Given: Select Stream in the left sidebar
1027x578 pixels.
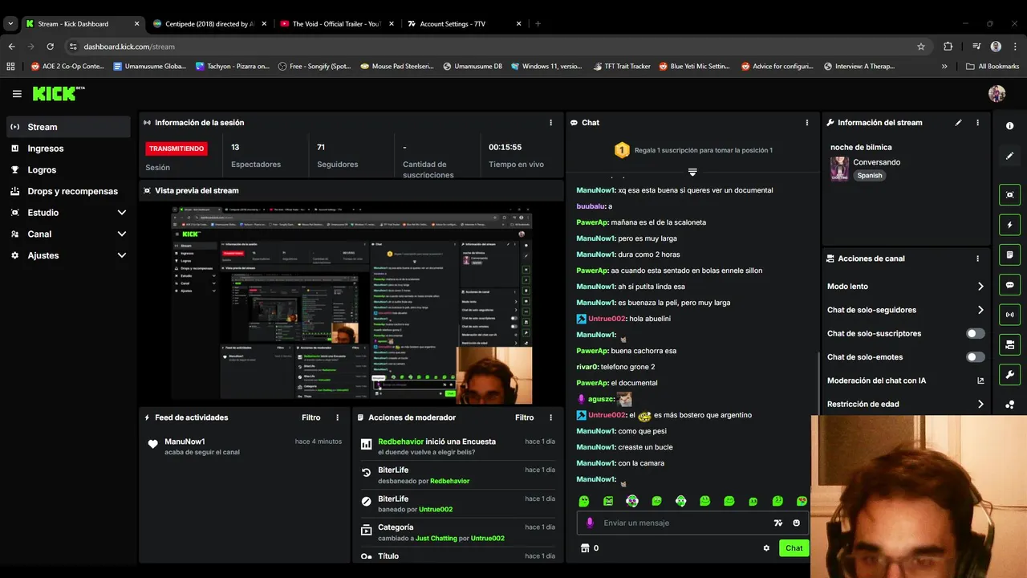Looking at the screenshot, I should point(68,127).
